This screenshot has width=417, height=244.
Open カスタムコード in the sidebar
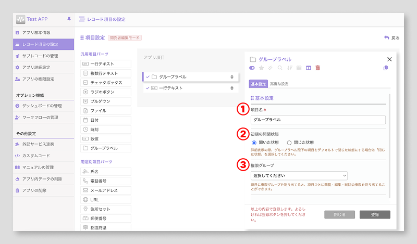click(44, 156)
